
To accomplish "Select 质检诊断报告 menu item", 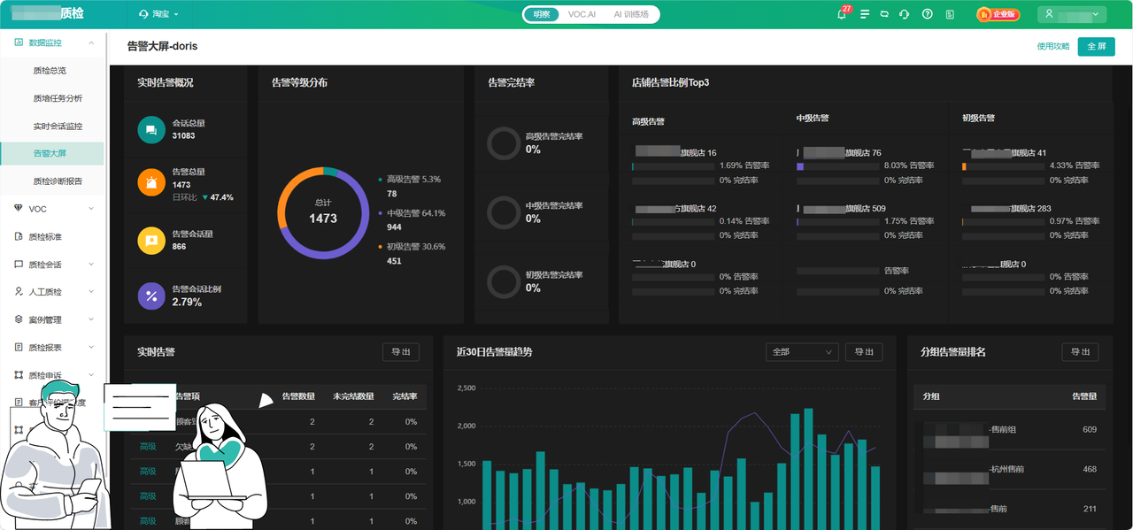I will click(x=58, y=181).
